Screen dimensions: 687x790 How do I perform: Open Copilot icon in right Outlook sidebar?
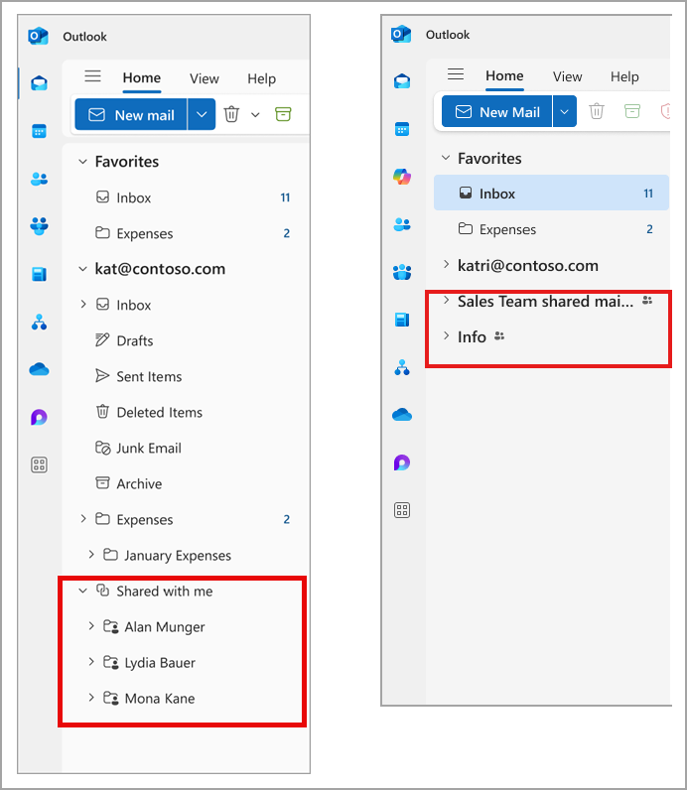pyautogui.click(x=402, y=177)
